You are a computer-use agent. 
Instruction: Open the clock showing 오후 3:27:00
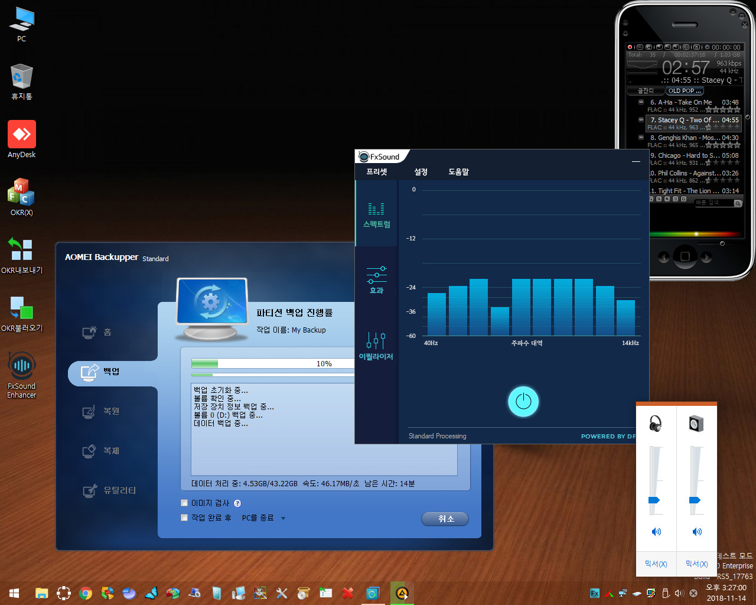(726, 593)
